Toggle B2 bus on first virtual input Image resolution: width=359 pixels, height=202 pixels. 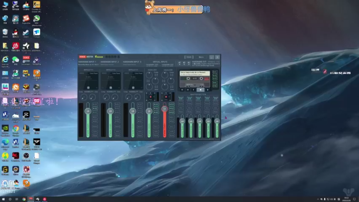tap(156, 121)
